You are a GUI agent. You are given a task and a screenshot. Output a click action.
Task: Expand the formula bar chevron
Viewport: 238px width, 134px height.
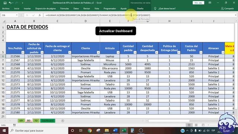235,15
